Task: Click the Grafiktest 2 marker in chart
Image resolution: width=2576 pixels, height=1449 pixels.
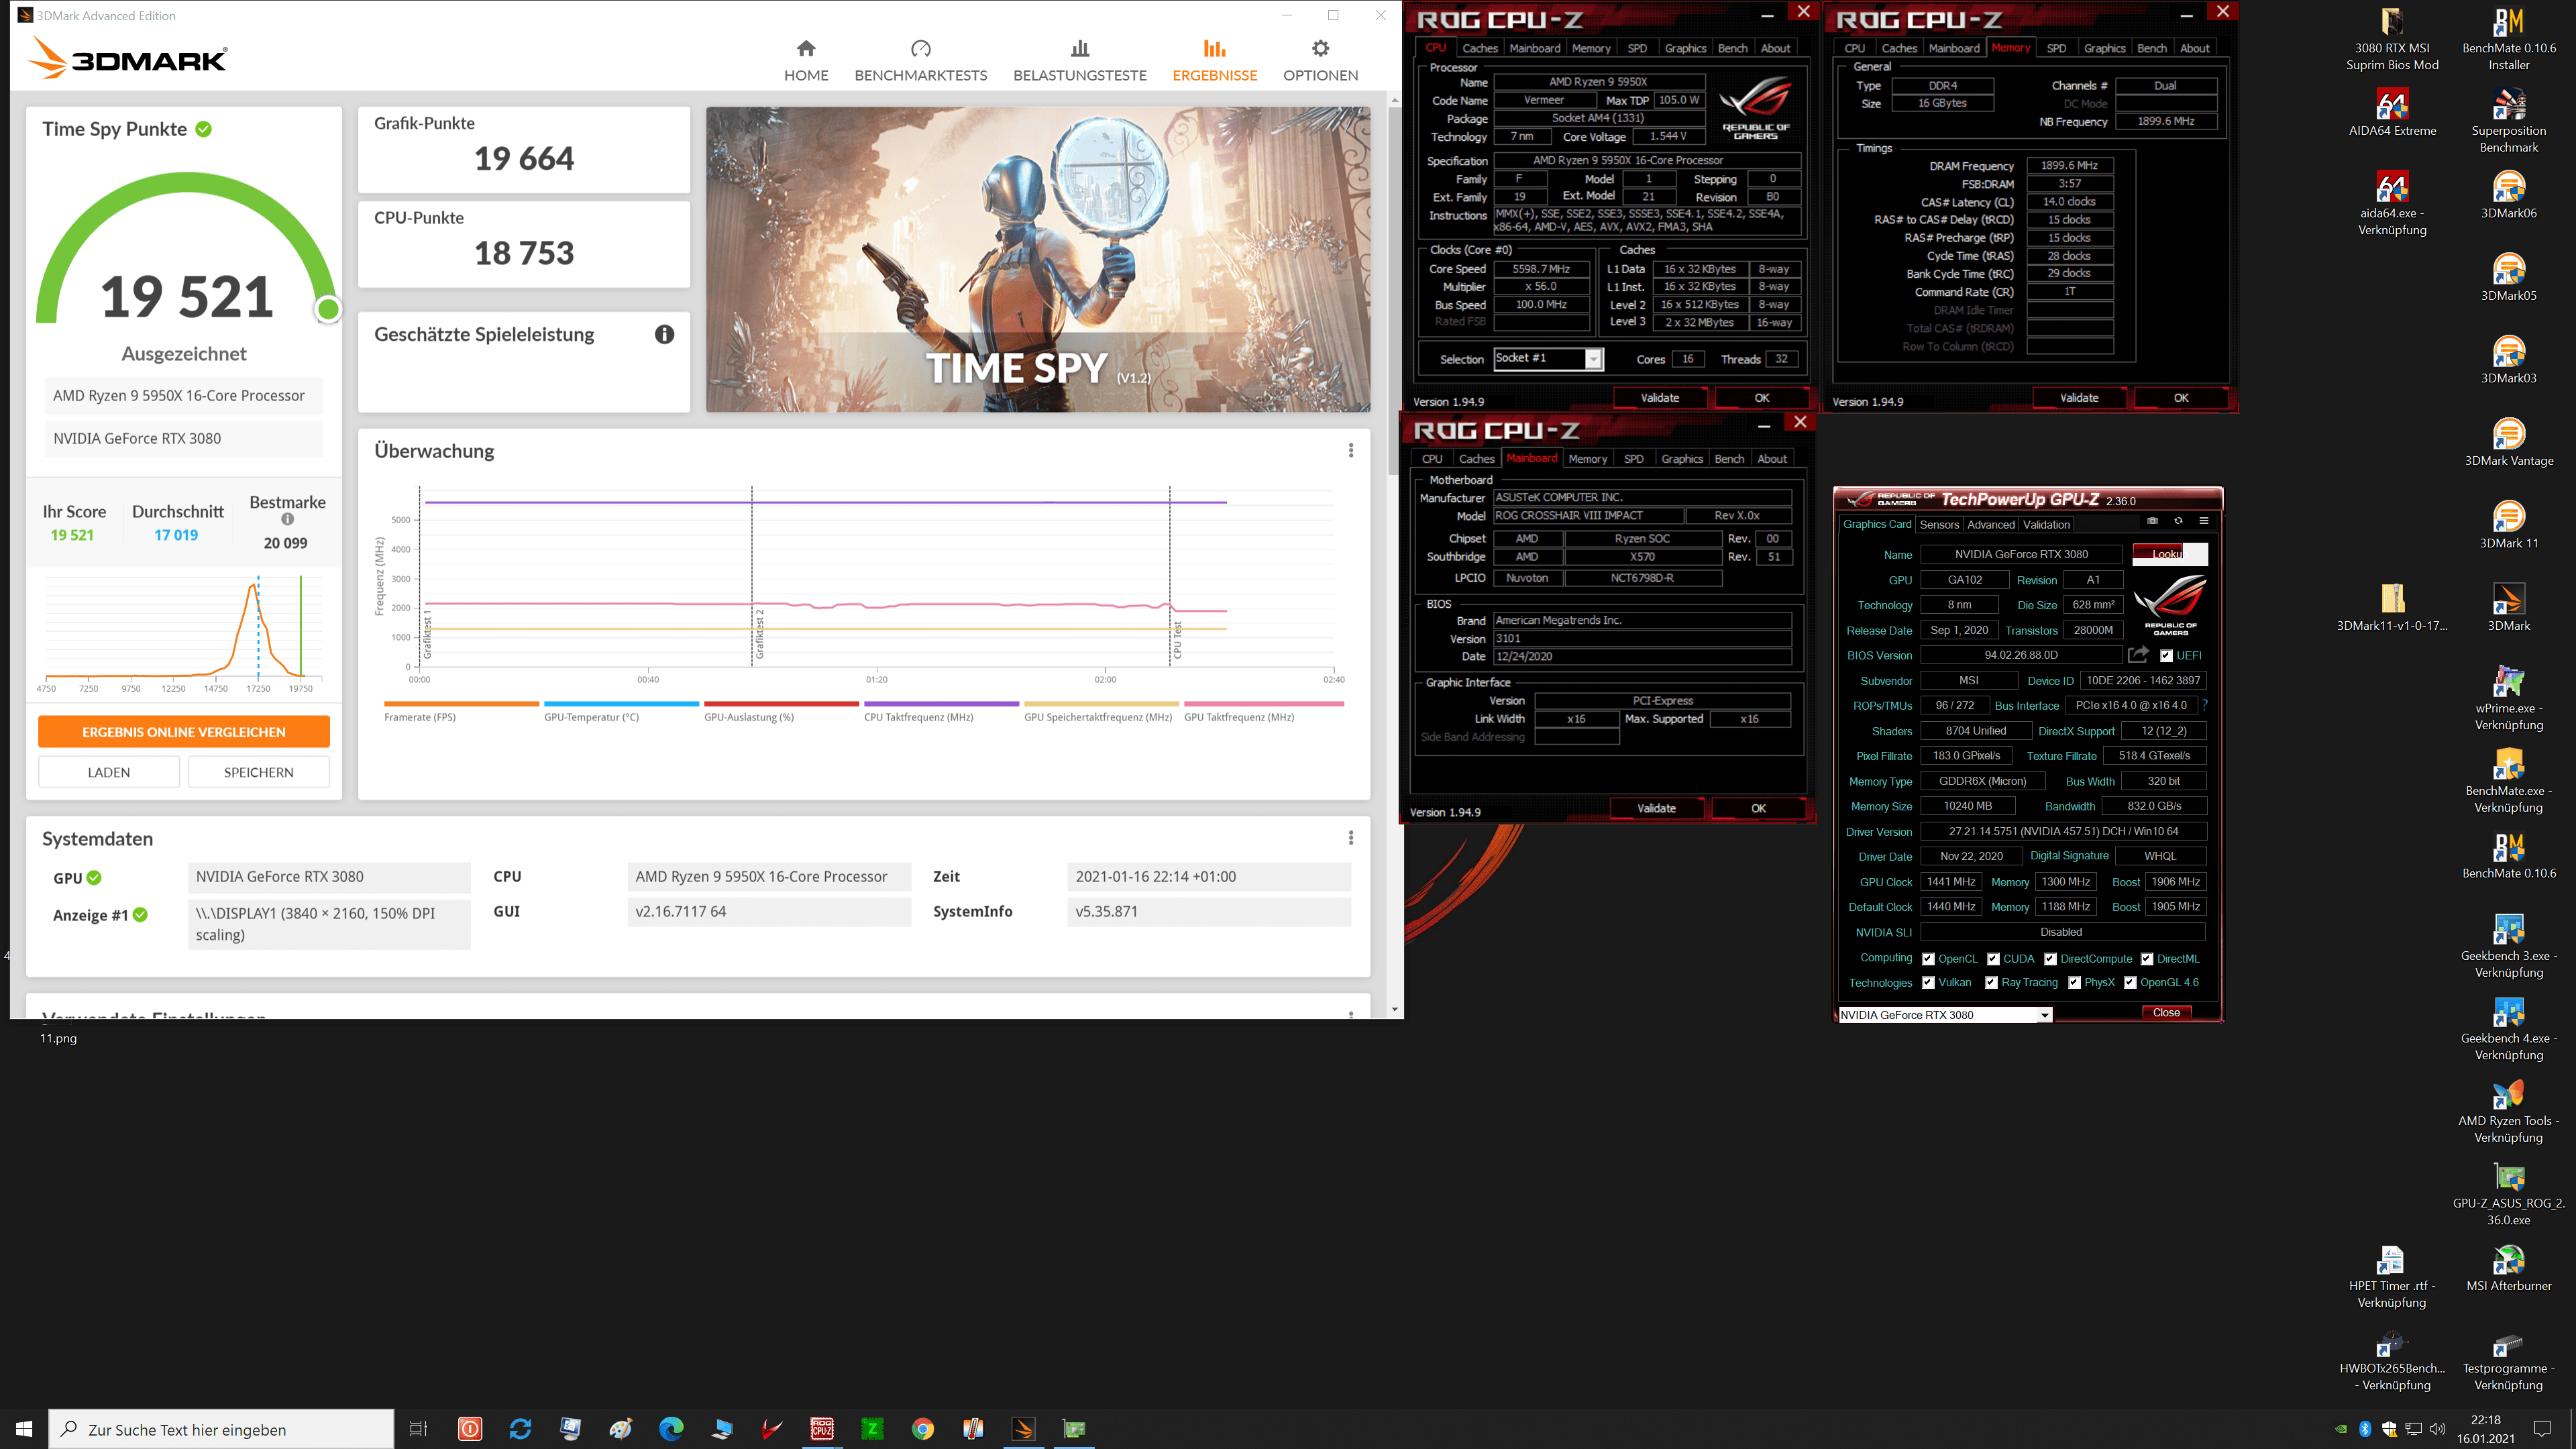Action: [x=759, y=633]
